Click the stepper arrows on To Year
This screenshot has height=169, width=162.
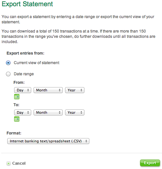click(x=81, y=112)
